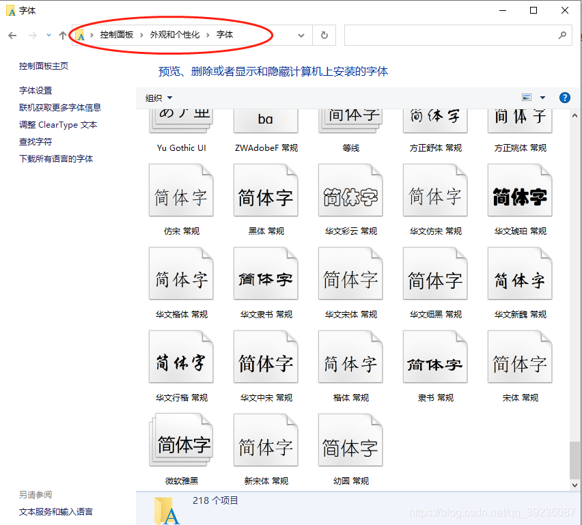582x525 pixels.
Task: Click the scrollbar up arrow
Action: pos(574,116)
